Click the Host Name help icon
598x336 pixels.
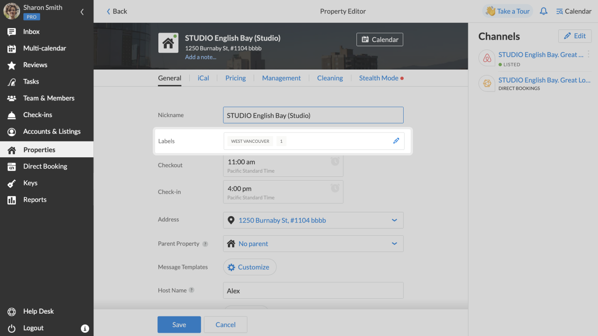point(192,290)
